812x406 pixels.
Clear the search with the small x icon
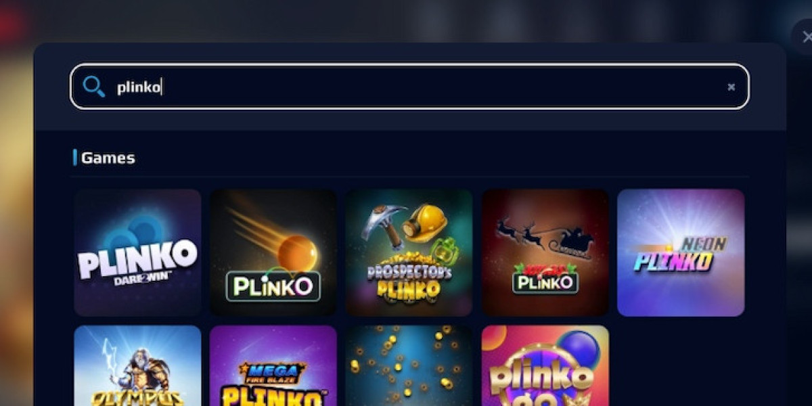tap(731, 87)
